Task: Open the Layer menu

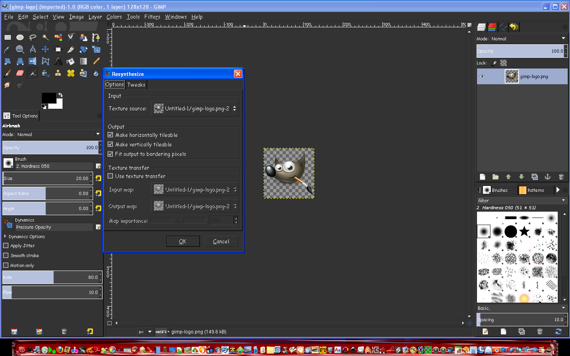Action: [x=95, y=17]
